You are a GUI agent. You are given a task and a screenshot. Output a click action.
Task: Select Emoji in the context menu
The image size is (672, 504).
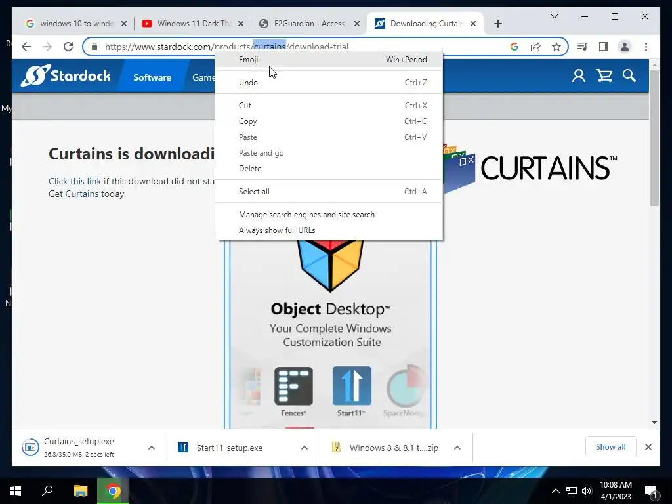[329, 60]
